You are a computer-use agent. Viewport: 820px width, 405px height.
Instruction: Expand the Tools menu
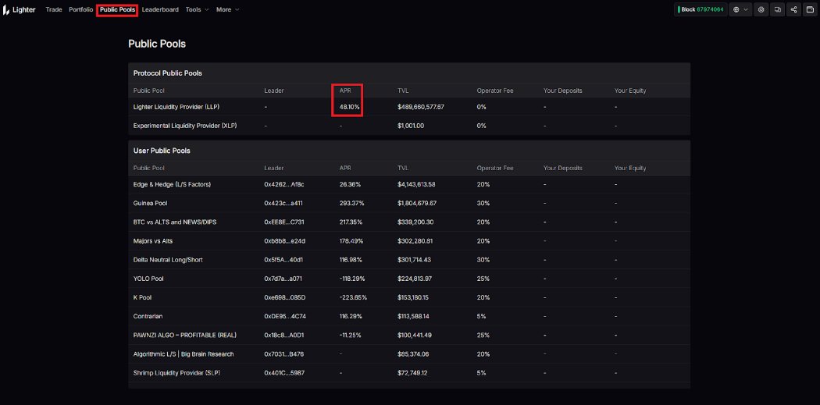pyautogui.click(x=197, y=9)
